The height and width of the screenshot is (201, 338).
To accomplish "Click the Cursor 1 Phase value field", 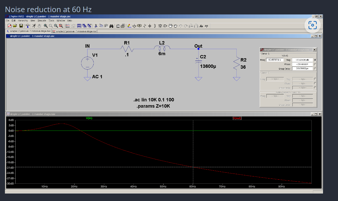I will [x=302, y=64].
